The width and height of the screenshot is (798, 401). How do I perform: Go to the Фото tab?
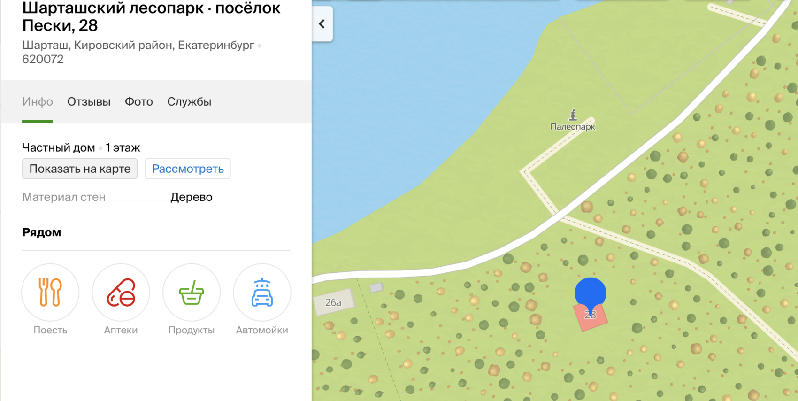[139, 102]
